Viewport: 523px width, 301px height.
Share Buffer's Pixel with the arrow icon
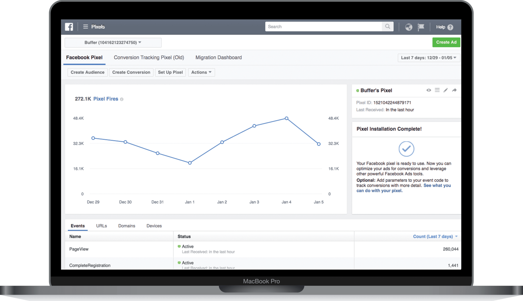(454, 90)
